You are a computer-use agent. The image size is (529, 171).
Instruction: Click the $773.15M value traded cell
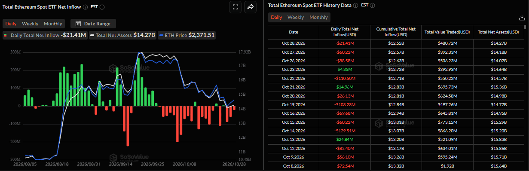coord(447,122)
